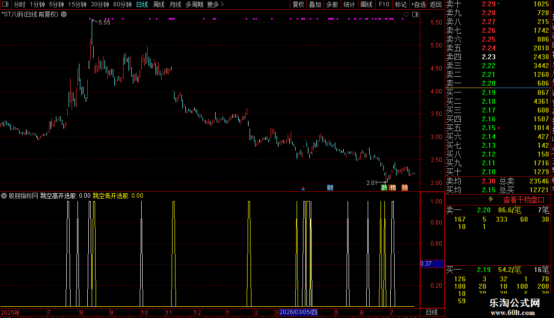This screenshot has height=318, width=554.
Task: Click 查看千档盘口 link
Action: click(x=524, y=200)
